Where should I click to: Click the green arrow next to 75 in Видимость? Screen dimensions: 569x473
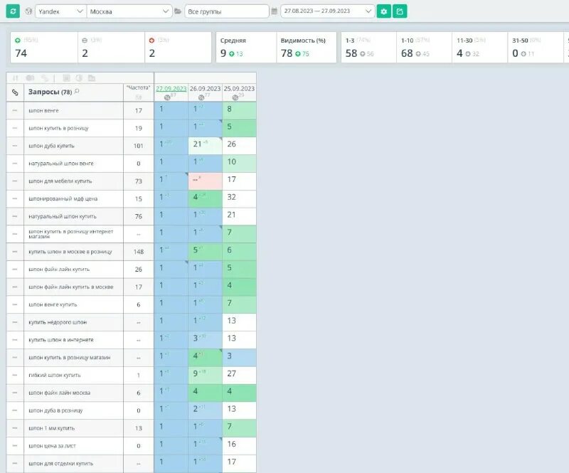(298, 54)
